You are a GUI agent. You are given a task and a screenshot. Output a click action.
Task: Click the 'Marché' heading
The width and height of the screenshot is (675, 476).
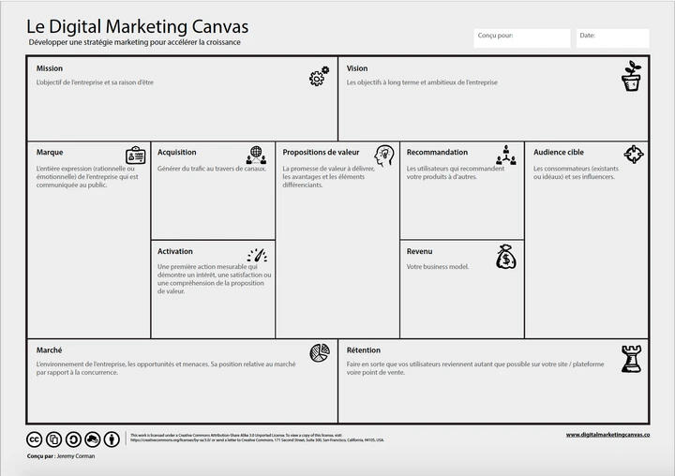tap(49, 350)
